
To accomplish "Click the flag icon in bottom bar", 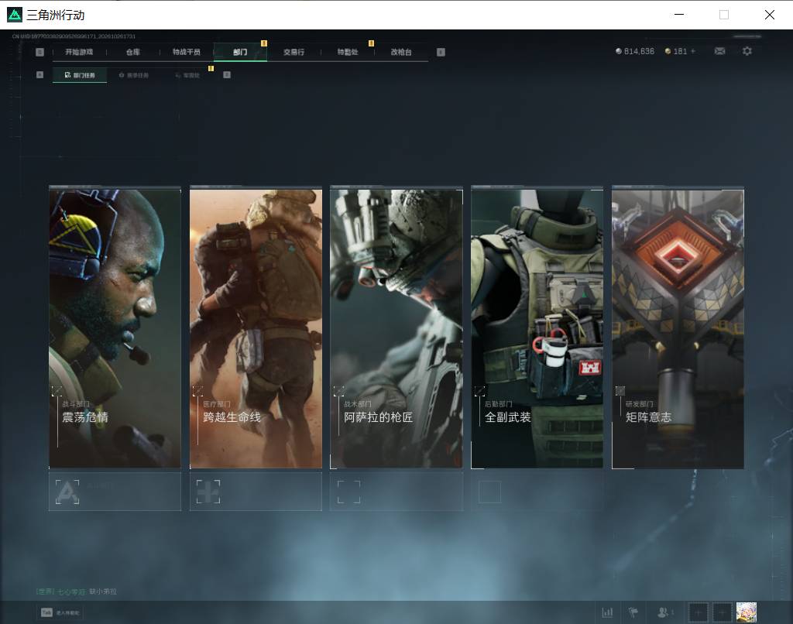I will click(x=633, y=612).
